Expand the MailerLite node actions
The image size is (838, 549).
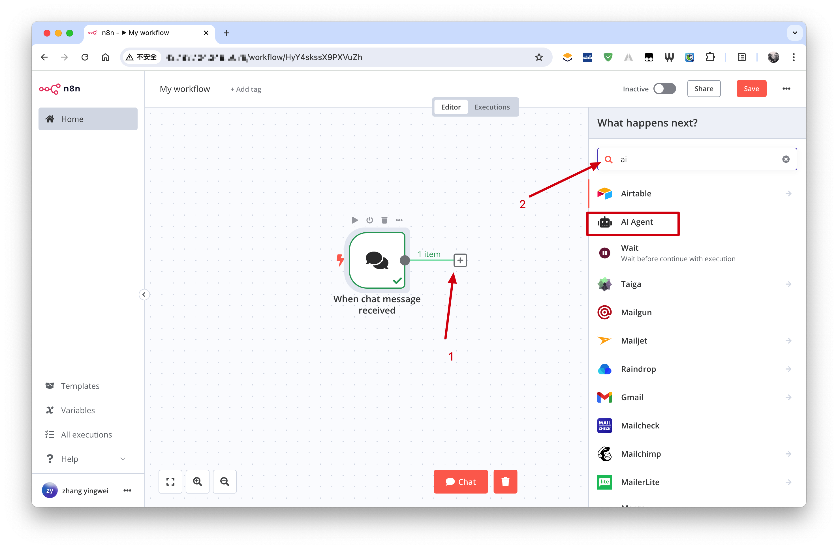click(788, 482)
